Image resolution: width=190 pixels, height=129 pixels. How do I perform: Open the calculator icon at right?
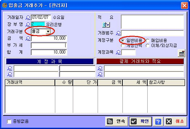[x=181, y=53]
